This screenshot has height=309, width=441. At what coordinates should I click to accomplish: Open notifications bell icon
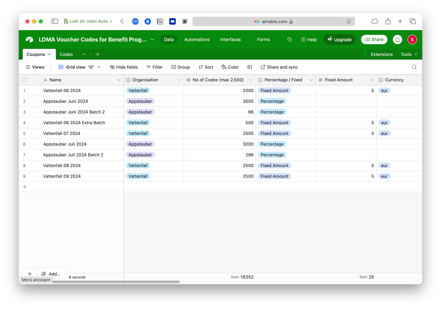click(398, 40)
